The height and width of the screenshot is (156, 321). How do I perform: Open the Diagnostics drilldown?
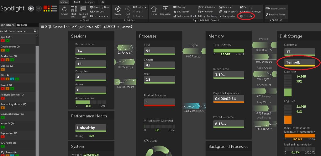(x=166, y=10)
